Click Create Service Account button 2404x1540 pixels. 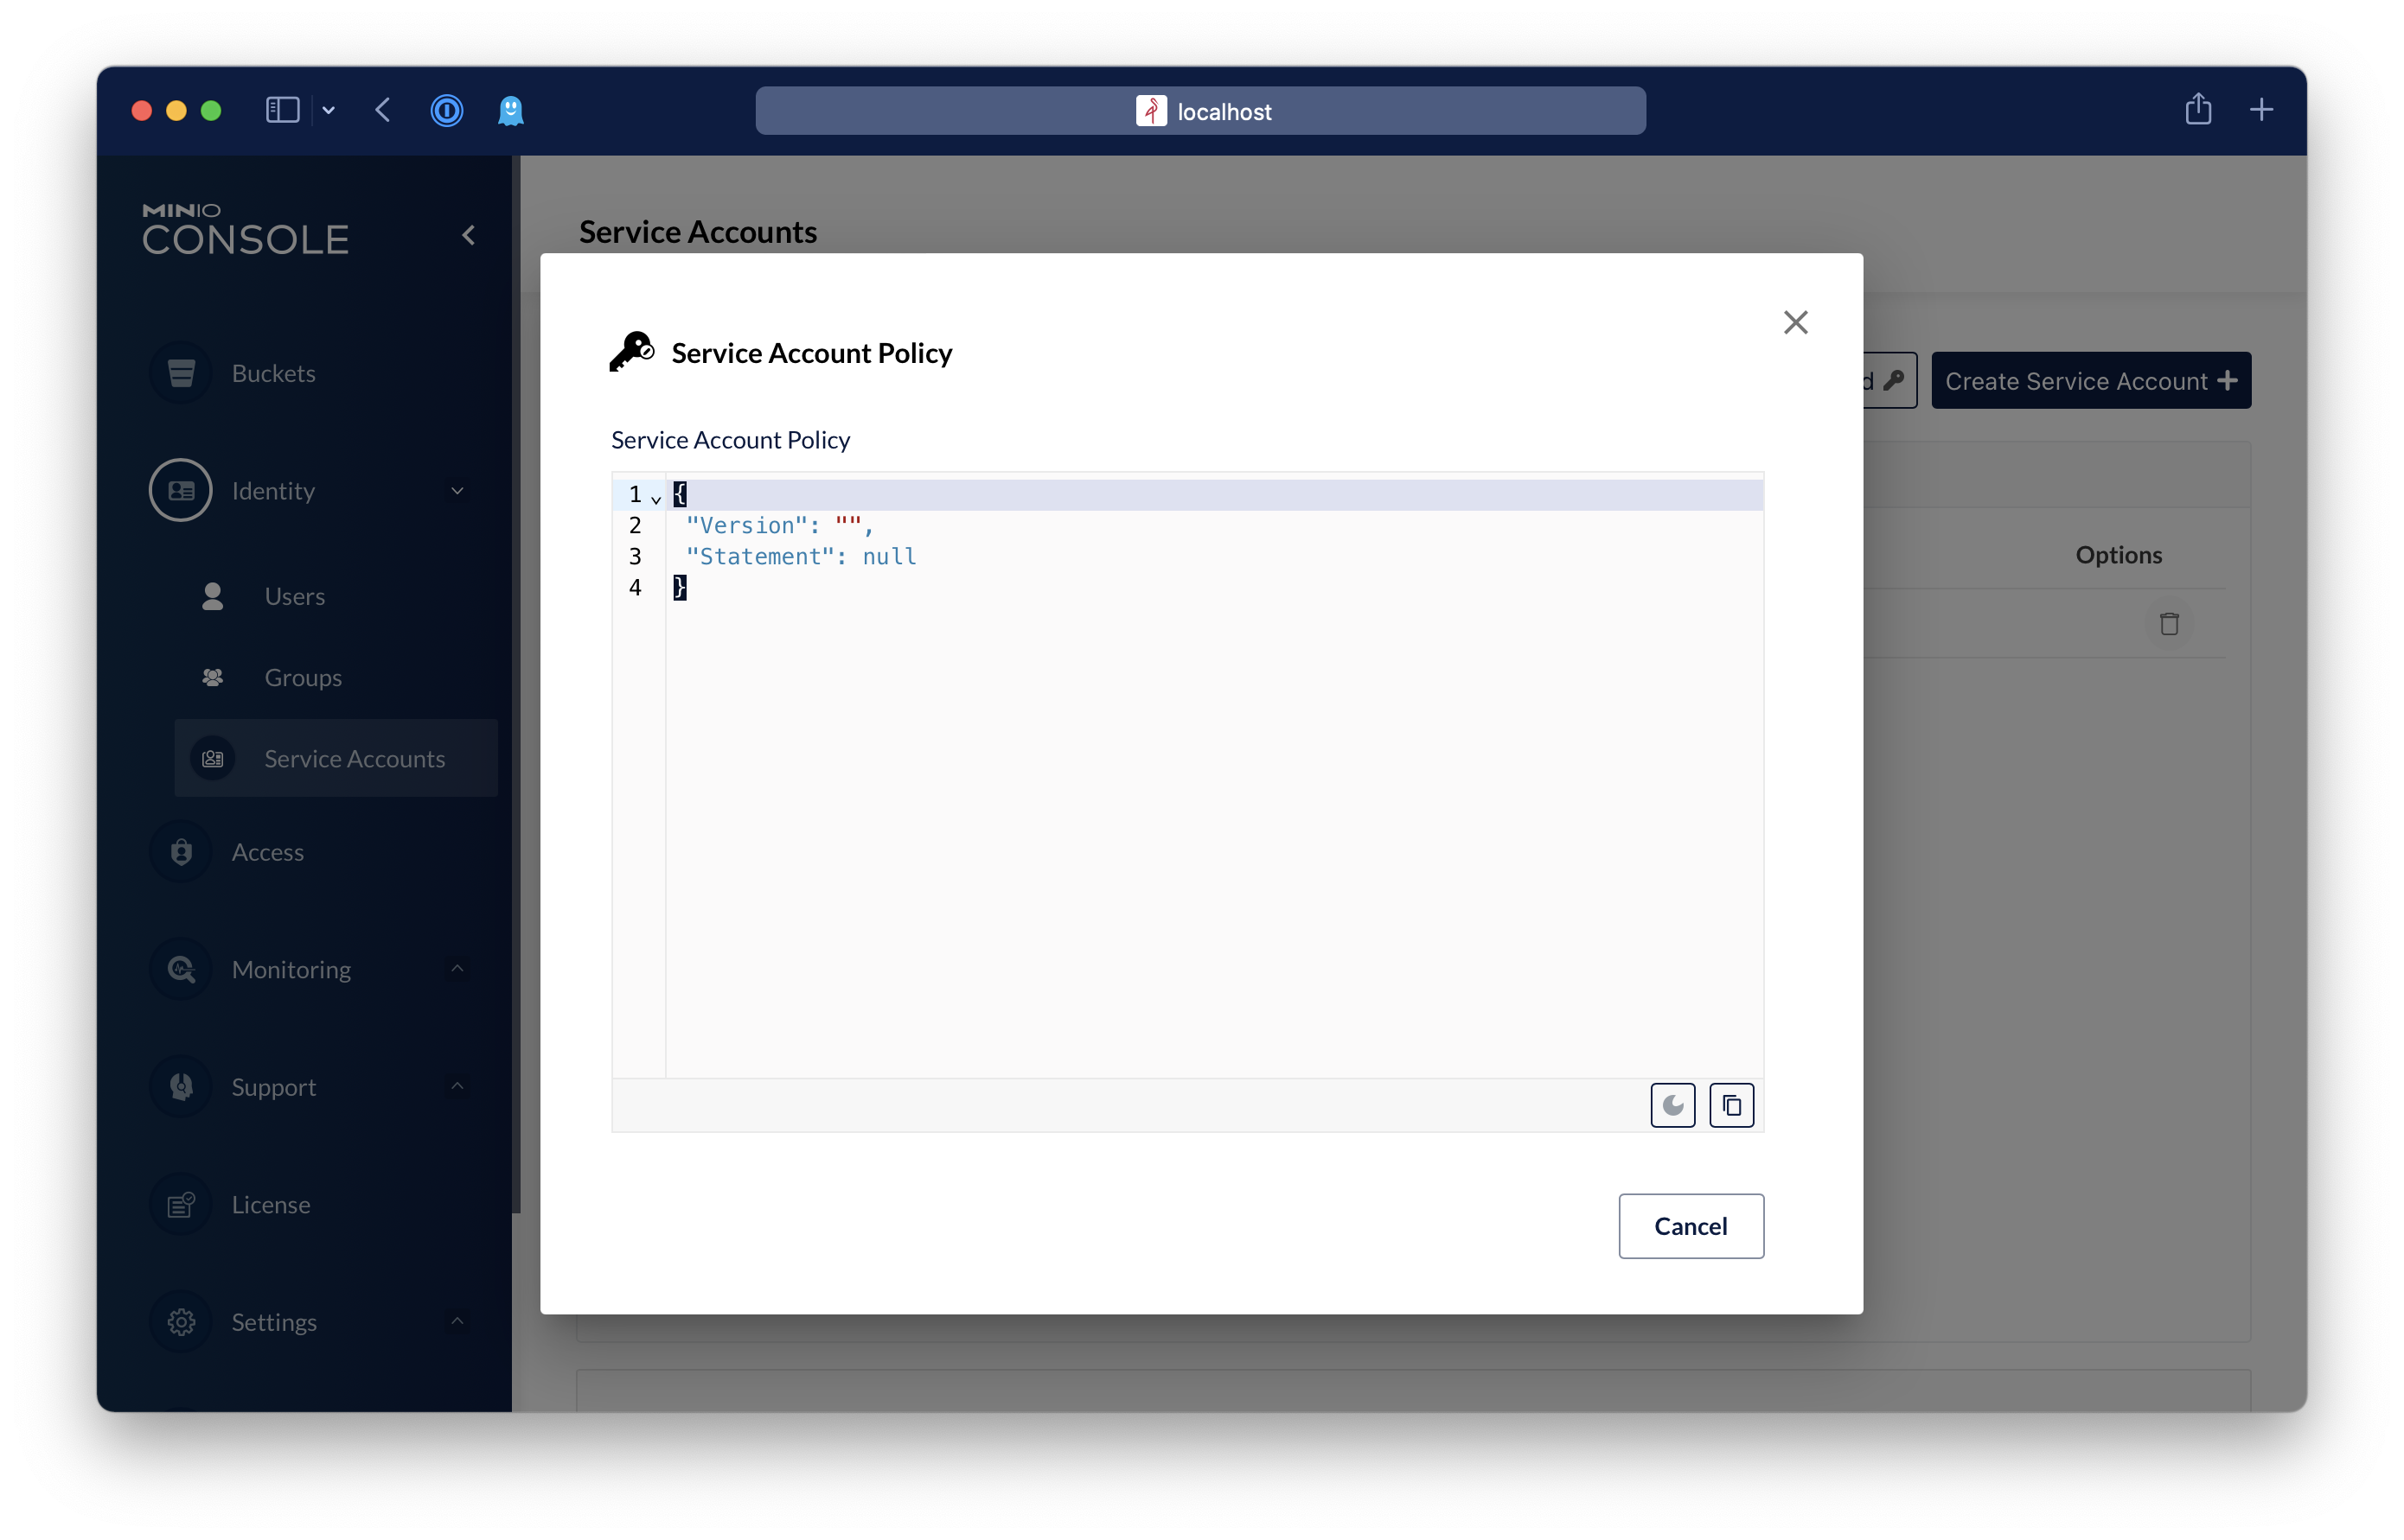2090,381
